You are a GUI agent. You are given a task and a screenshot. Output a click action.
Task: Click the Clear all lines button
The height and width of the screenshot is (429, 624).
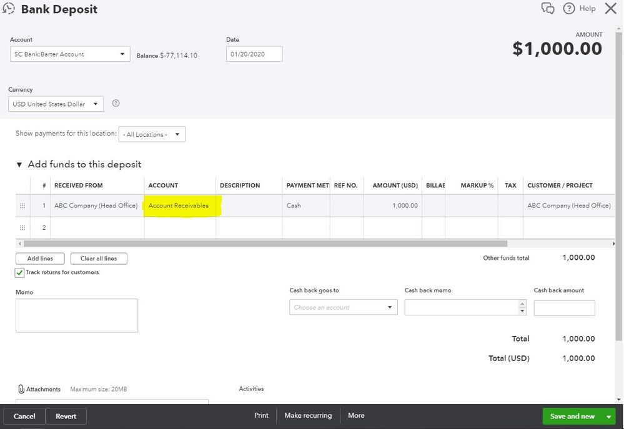point(99,259)
